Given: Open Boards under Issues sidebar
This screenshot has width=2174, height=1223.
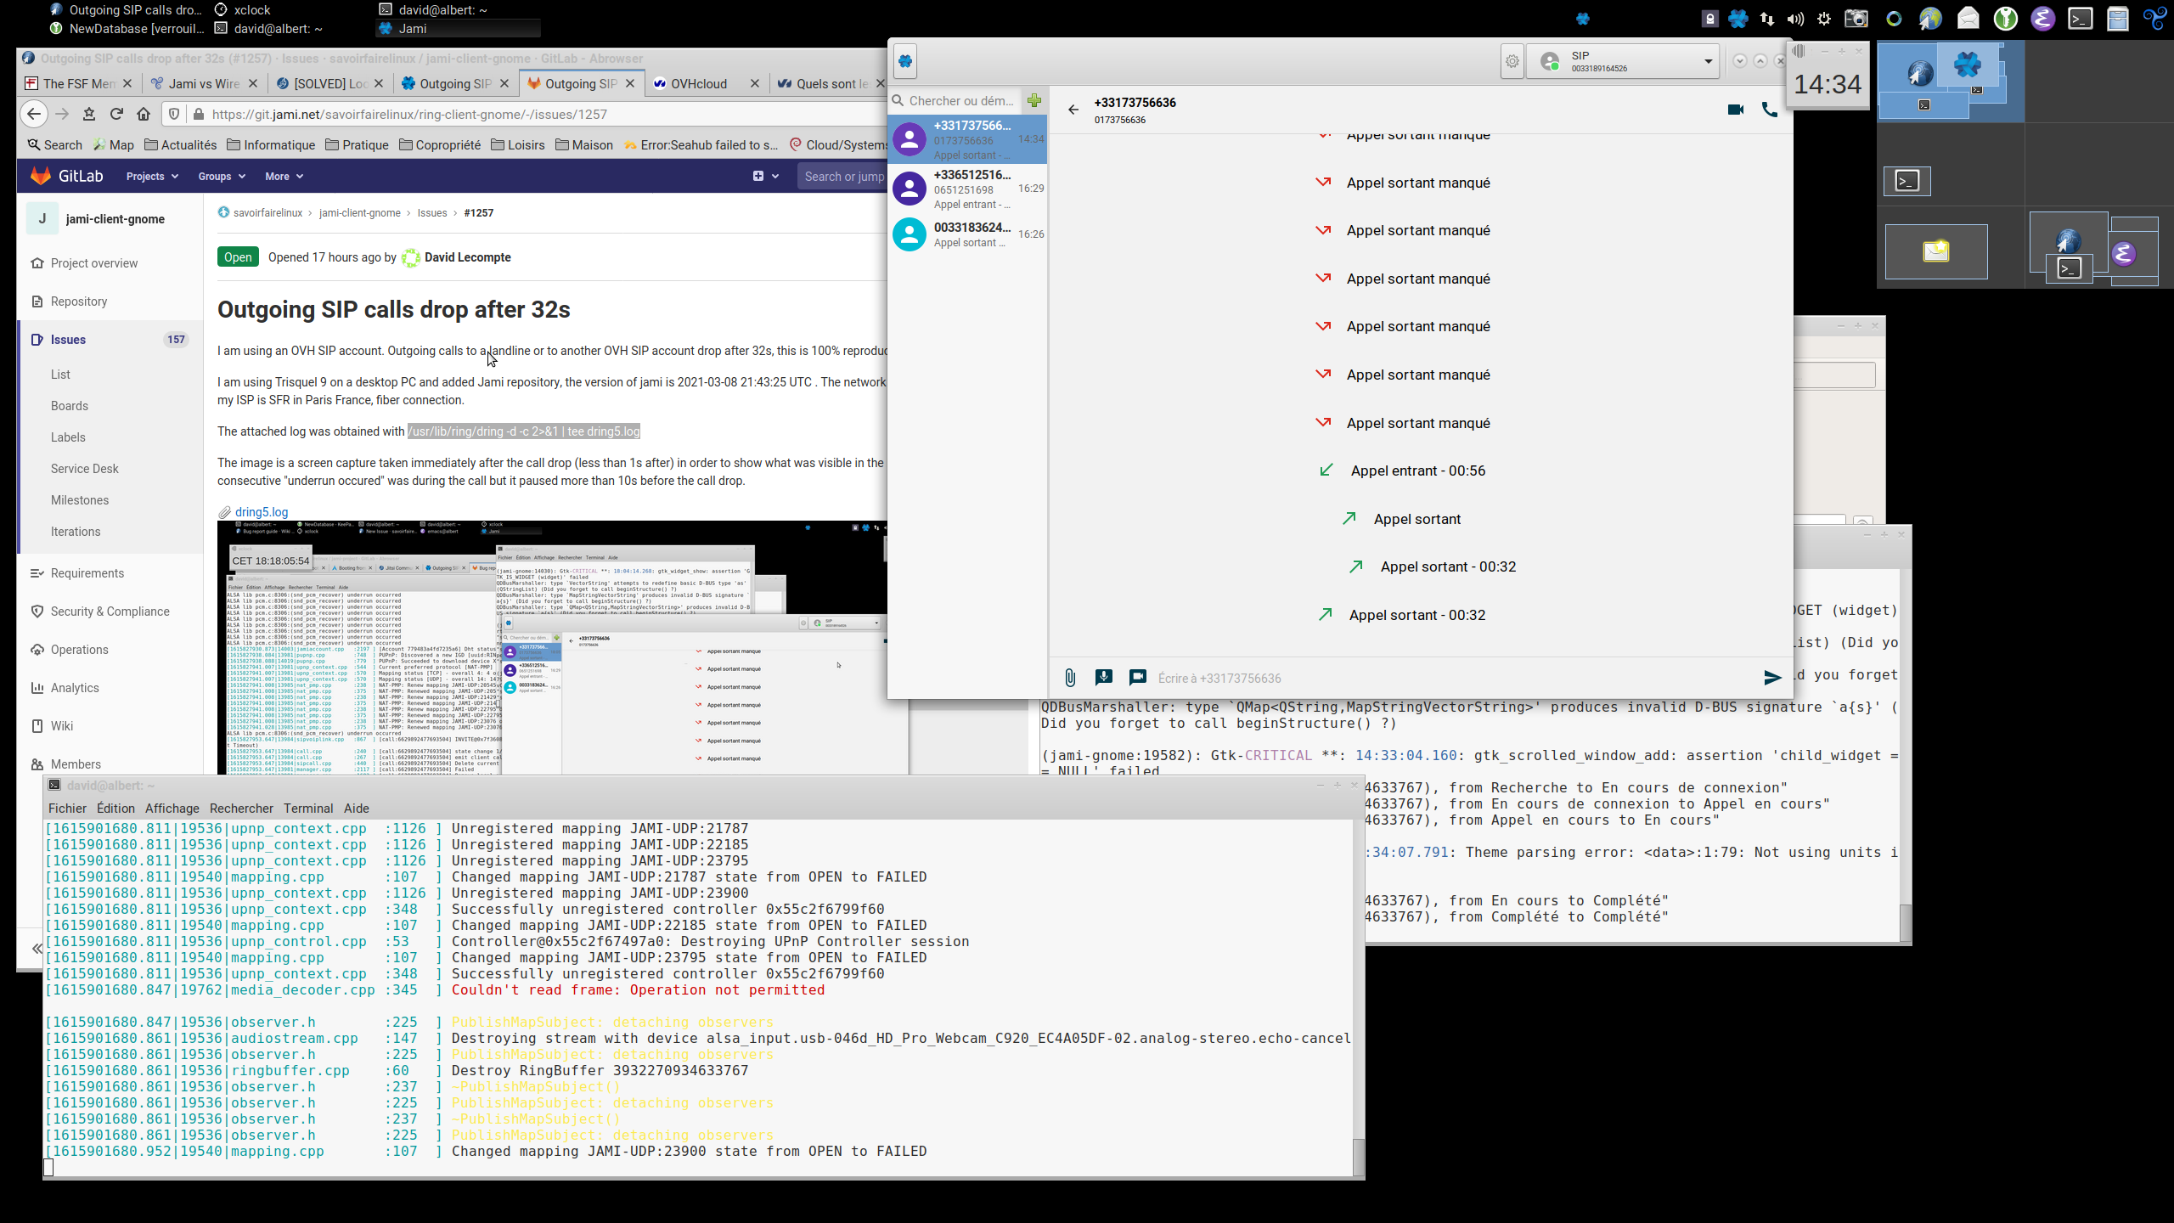Looking at the screenshot, I should [x=70, y=406].
